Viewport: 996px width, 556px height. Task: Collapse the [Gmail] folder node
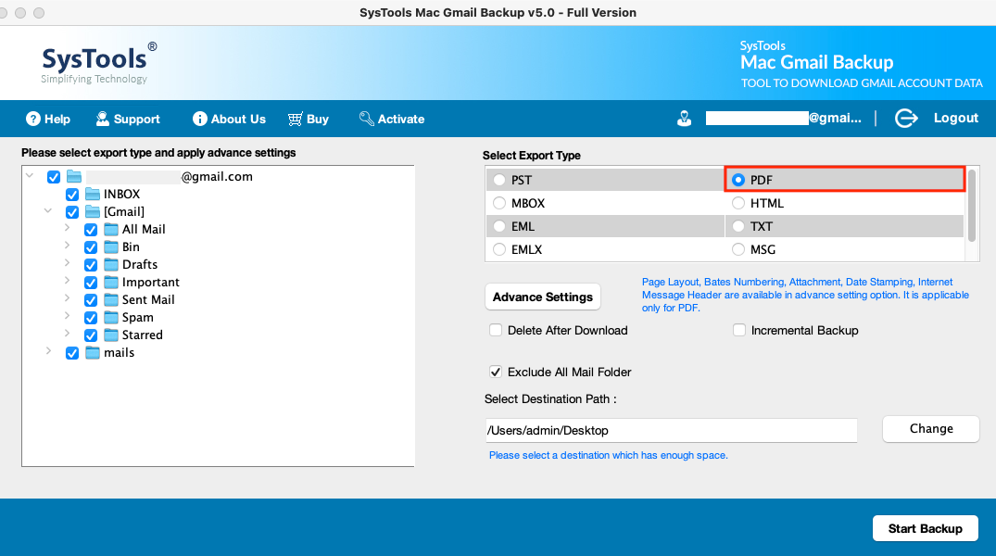pyautogui.click(x=48, y=210)
